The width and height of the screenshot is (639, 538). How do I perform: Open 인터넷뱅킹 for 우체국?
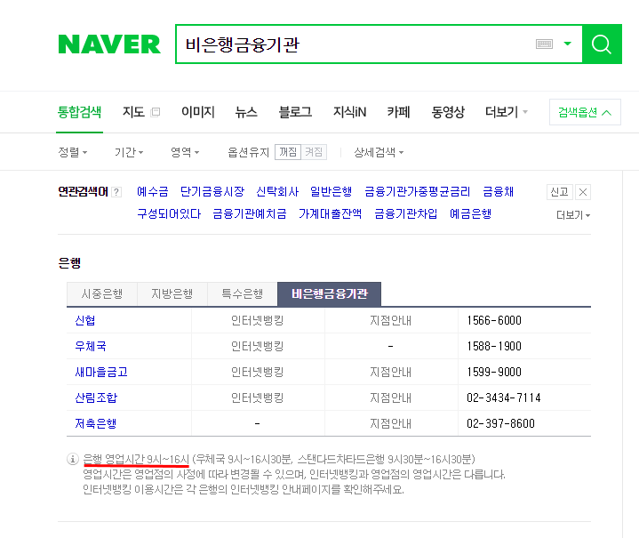(x=257, y=346)
